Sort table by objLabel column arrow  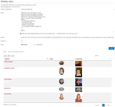[x=47, y=59]
